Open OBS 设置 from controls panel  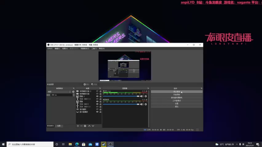pos(177,104)
